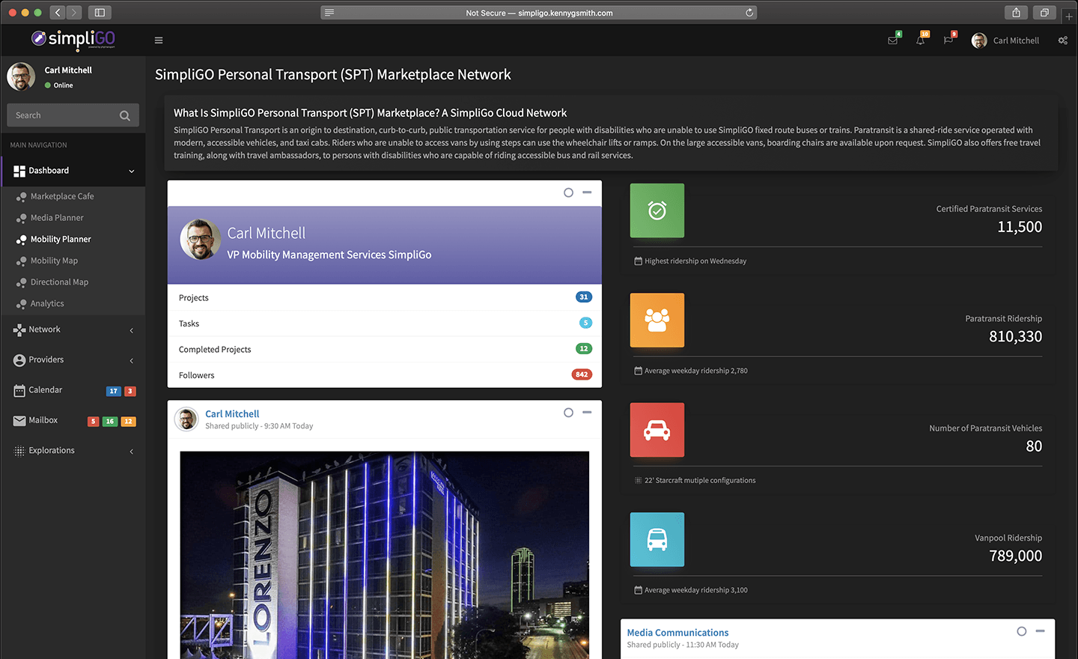Open Mobility Planner in the sidebar
The image size is (1078, 659).
click(x=61, y=239)
